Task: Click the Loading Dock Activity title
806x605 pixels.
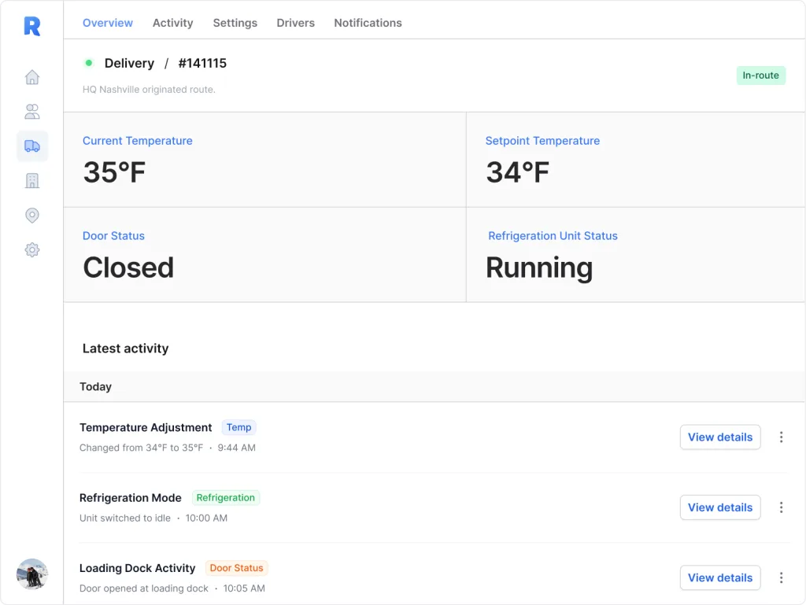Action: [137, 568]
